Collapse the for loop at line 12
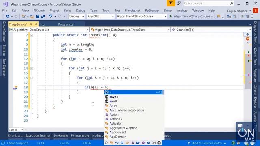Viewport: 260px width, 146px height. [x=32, y=59]
